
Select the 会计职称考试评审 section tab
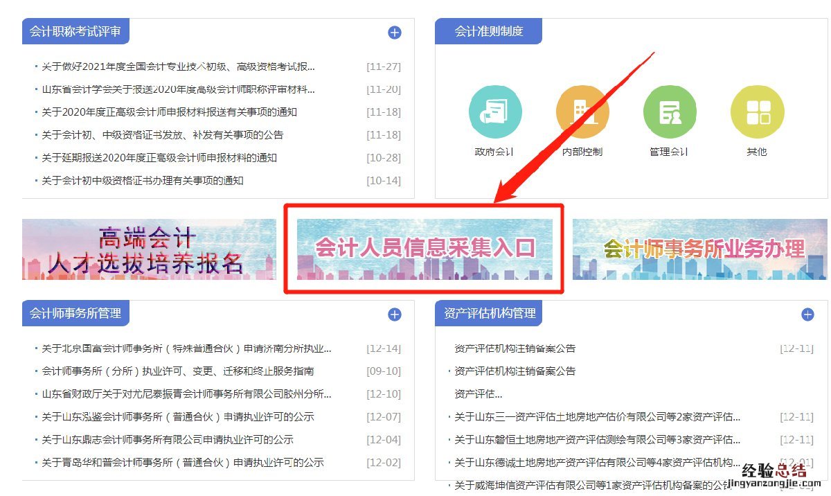point(75,31)
